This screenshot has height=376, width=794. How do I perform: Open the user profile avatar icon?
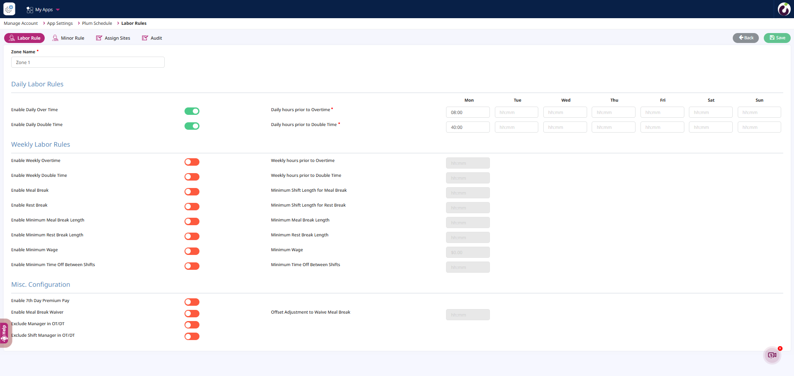click(x=784, y=9)
